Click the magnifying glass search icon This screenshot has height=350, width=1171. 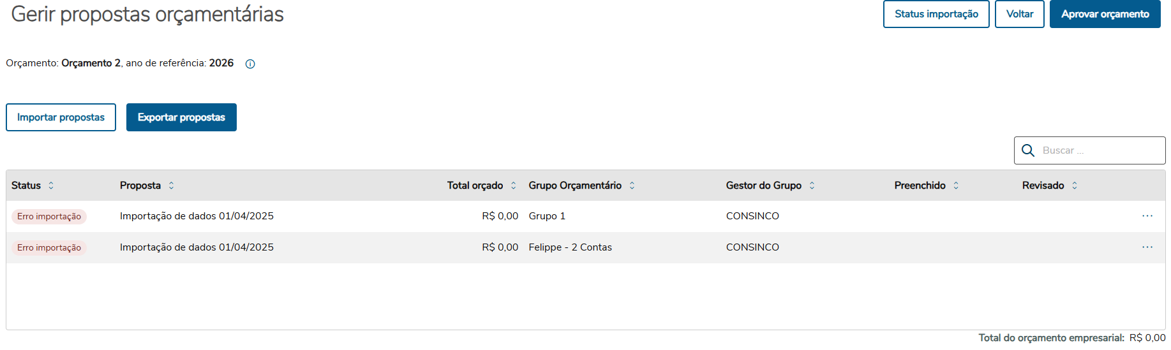click(1028, 150)
